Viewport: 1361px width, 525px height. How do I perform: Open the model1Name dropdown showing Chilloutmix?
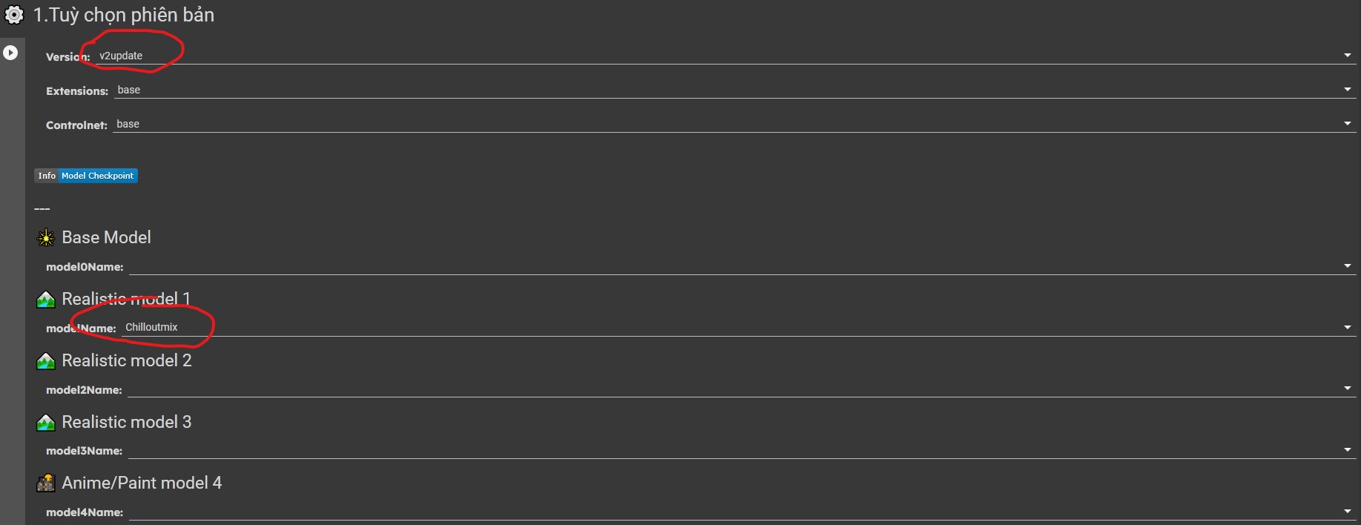(x=736, y=327)
